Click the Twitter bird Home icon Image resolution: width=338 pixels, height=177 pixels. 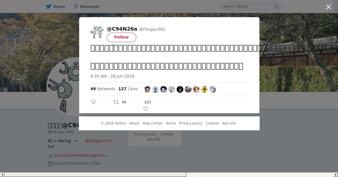(49, 6)
